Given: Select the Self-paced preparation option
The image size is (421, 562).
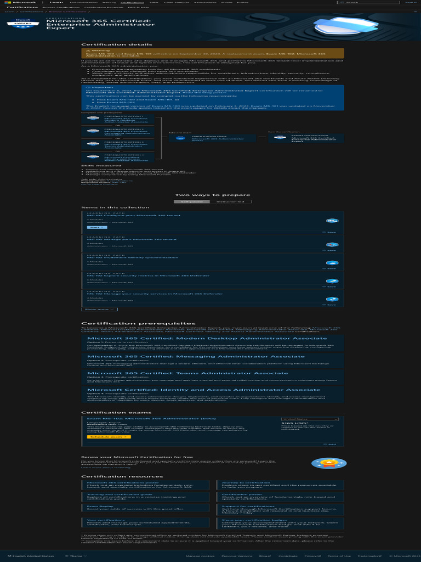Looking at the screenshot, I should 191,202.
